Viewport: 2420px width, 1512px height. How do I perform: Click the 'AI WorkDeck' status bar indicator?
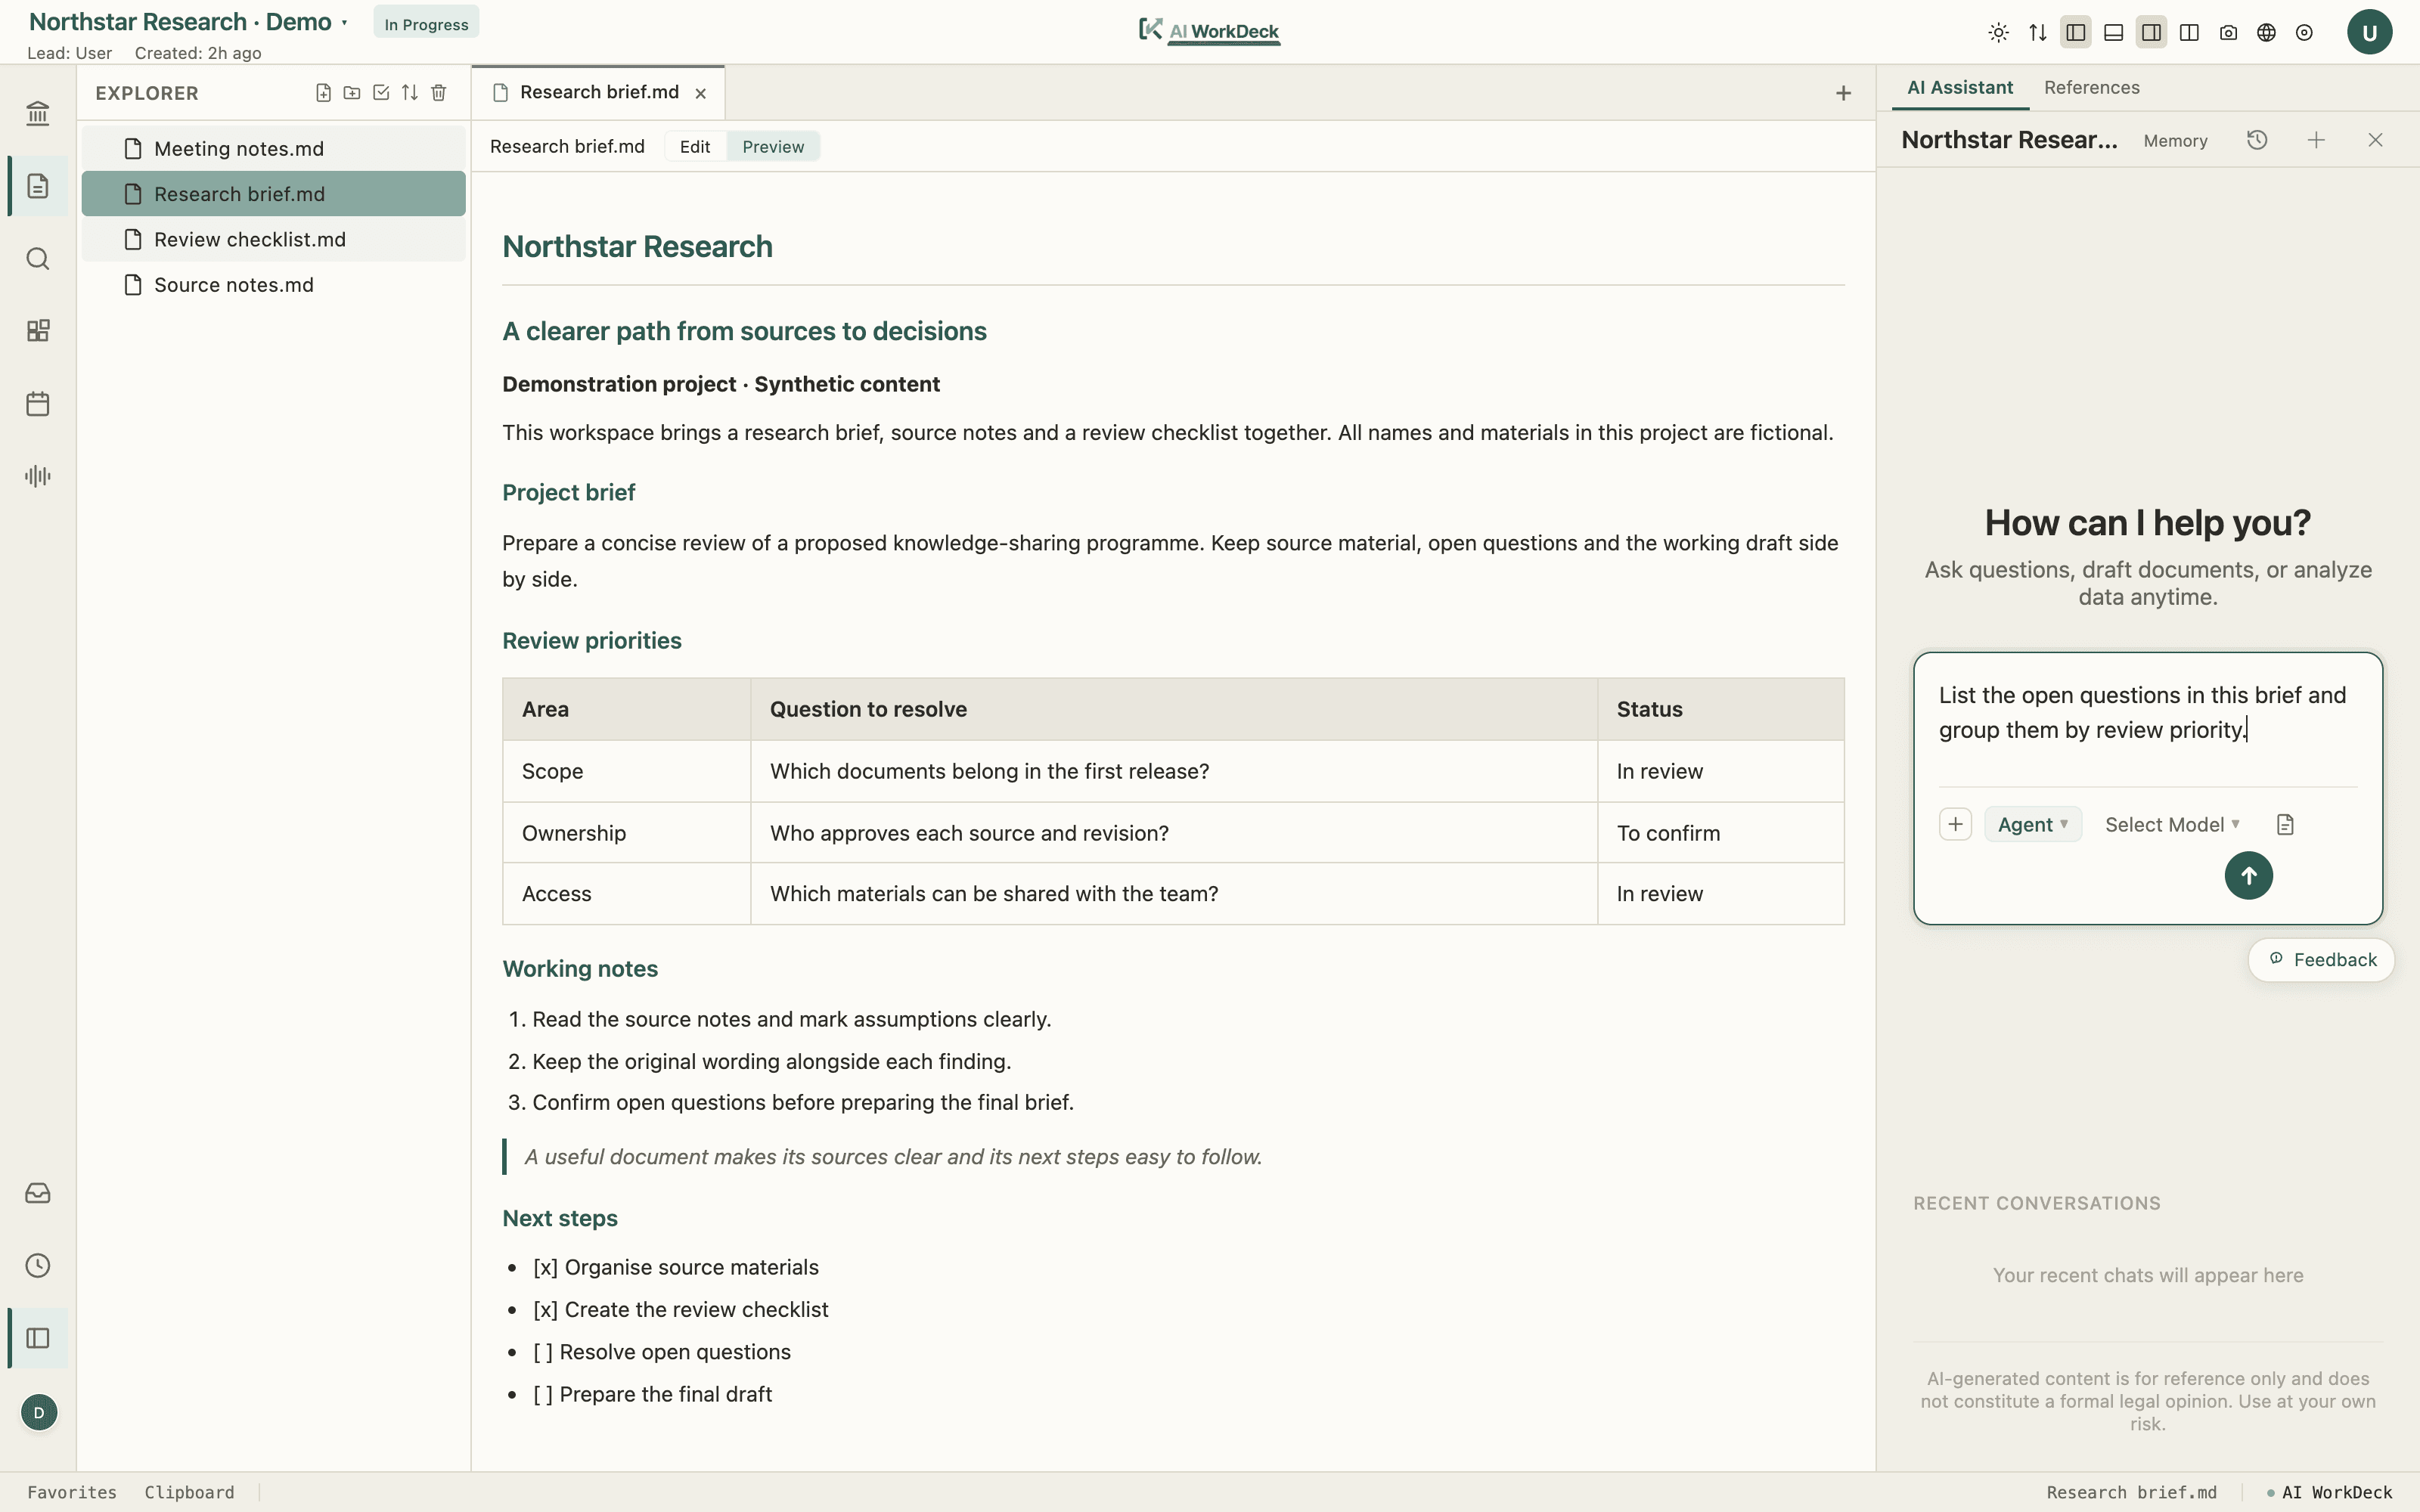click(2329, 1493)
